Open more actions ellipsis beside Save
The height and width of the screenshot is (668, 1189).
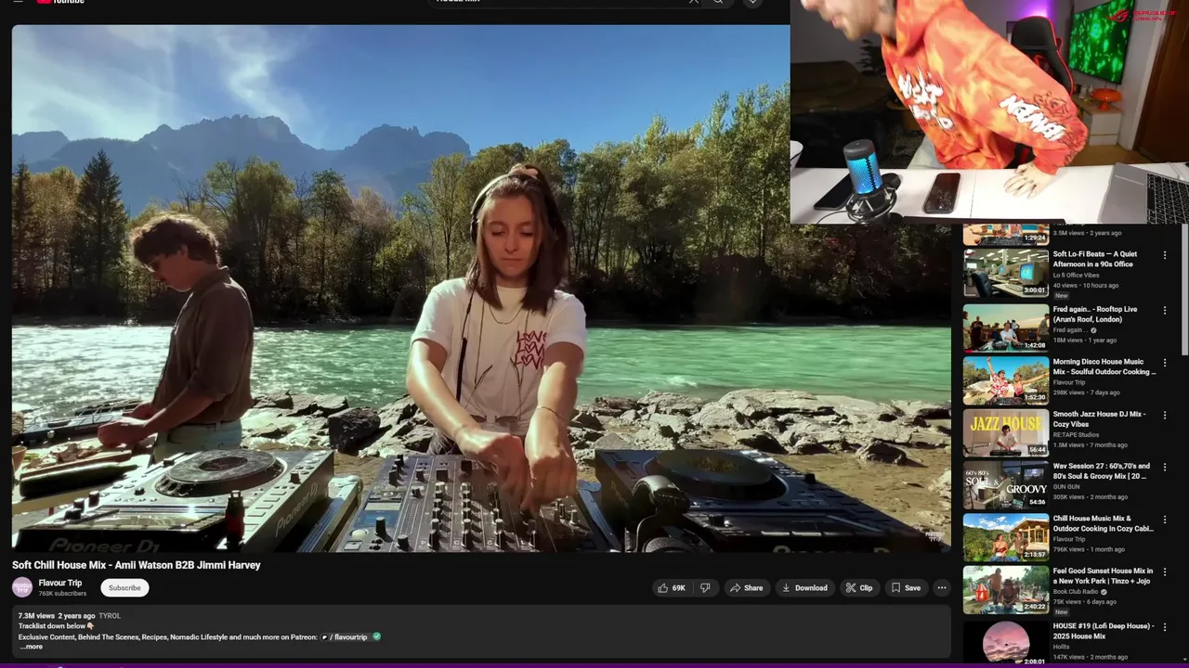coord(941,587)
